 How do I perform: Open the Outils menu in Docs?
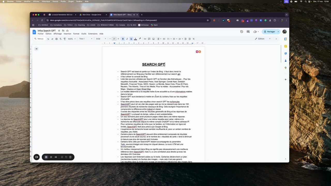point(84,34)
